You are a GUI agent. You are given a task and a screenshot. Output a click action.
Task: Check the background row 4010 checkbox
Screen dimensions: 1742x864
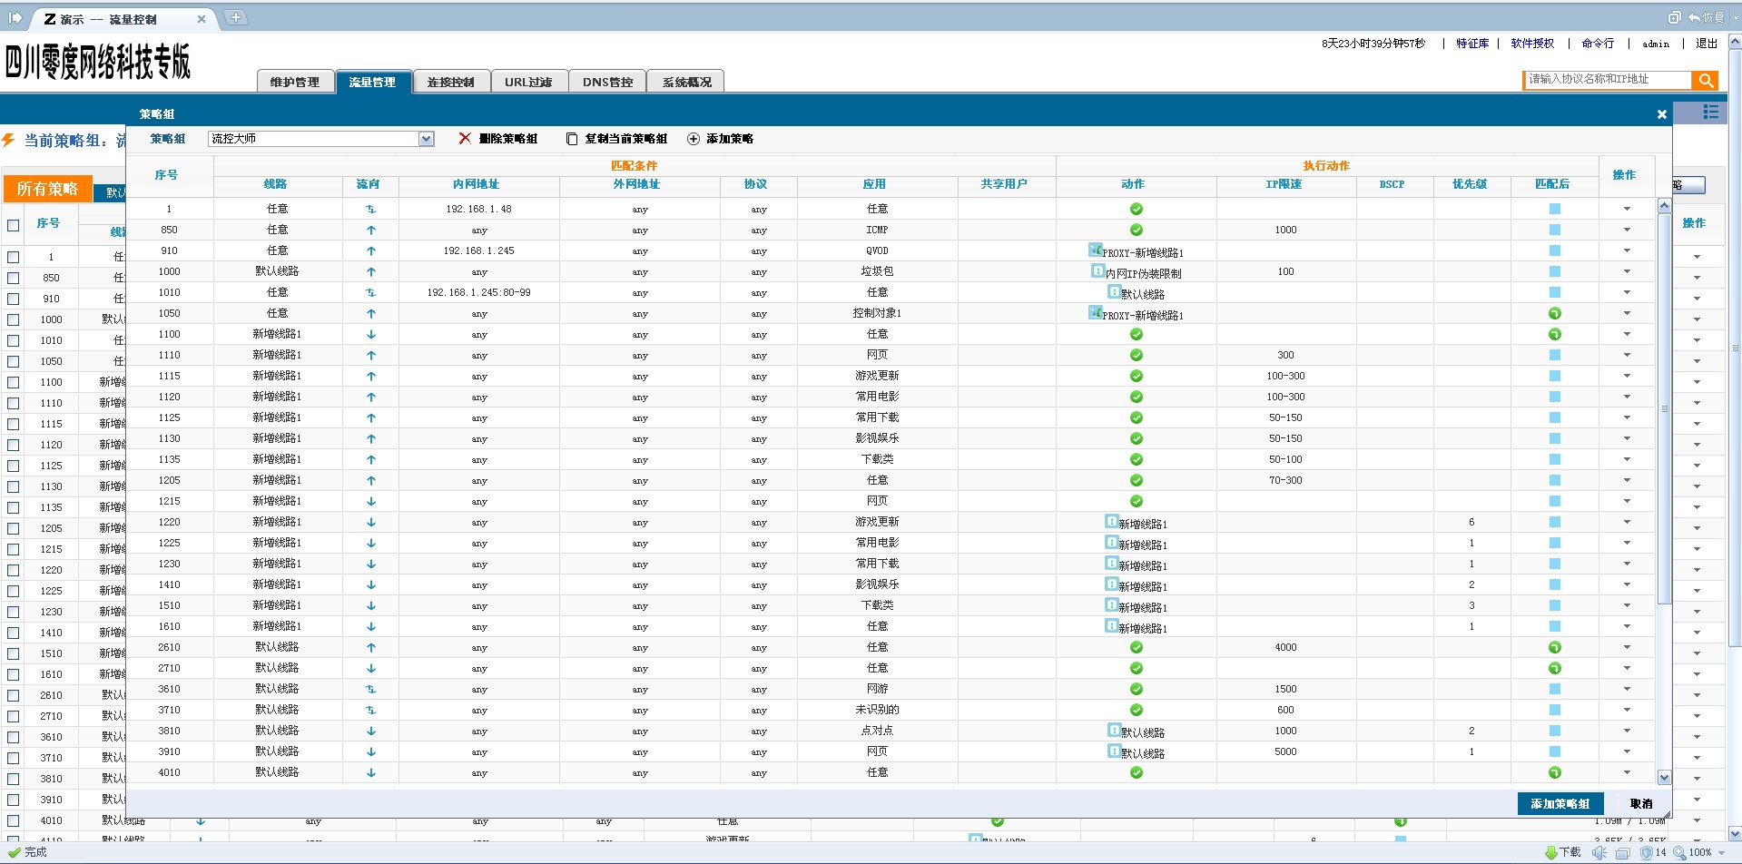pos(13,820)
